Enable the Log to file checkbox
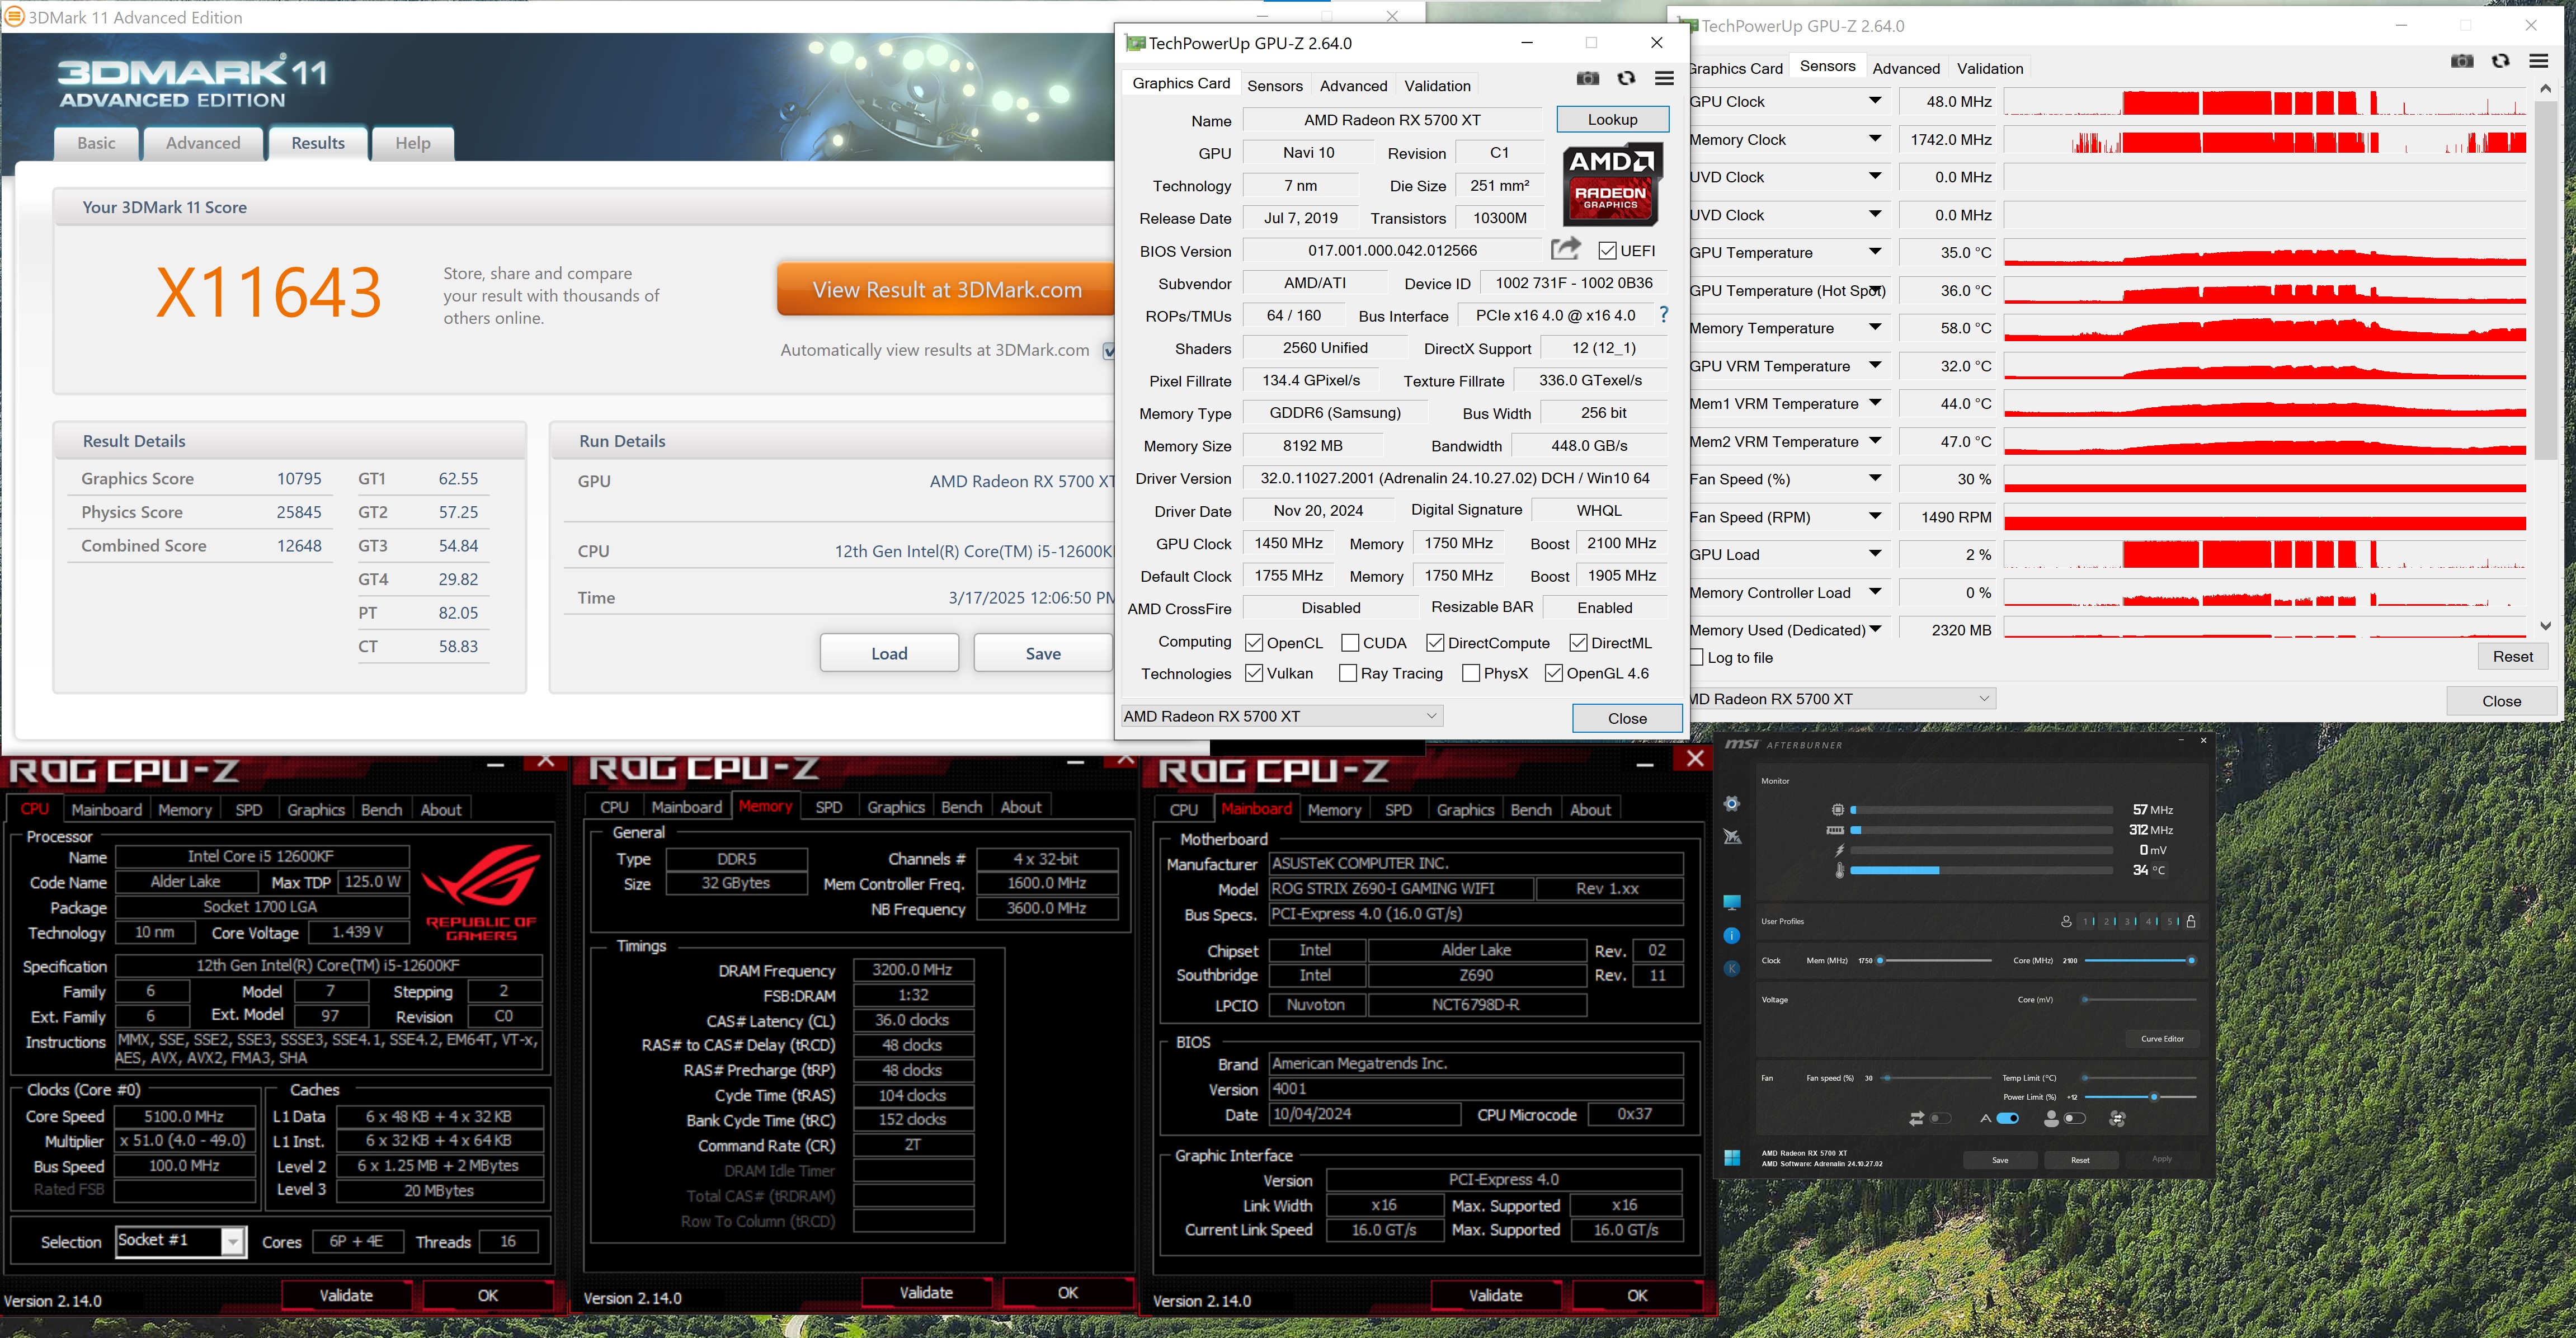Screen dimensions: 2576x1338 1696,657
